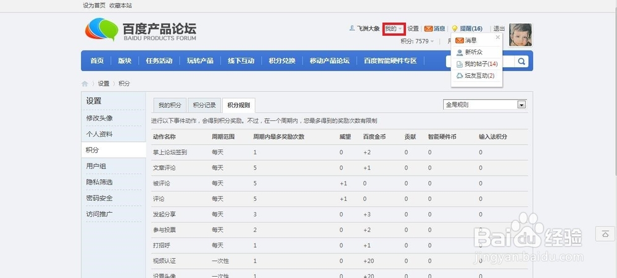Open the 全局规则 select box
The width and height of the screenshot is (617, 278).
(x=485, y=105)
